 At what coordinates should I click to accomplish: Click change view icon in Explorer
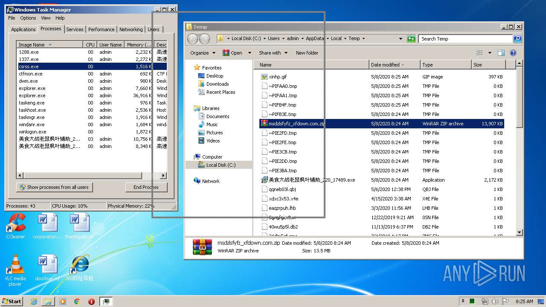click(x=479, y=53)
